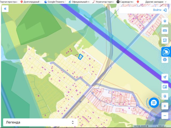
Task: Open Садоводство bookmark
Action: pos(125,2)
